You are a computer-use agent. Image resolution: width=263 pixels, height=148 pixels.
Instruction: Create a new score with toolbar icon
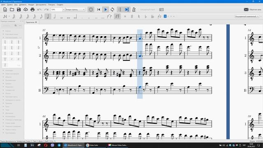tap(5, 9)
